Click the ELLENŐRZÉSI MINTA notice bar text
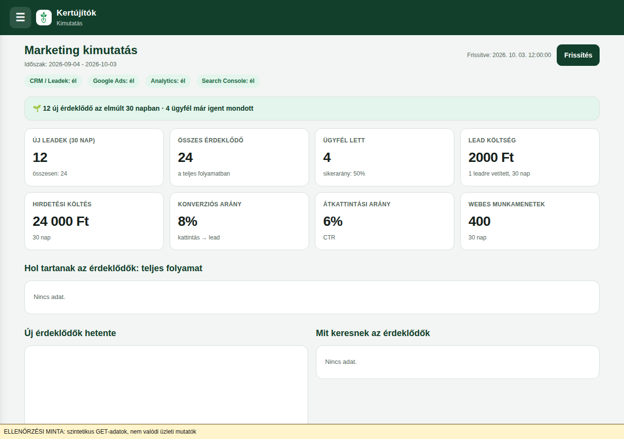624x439 pixels. tap(100, 432)
